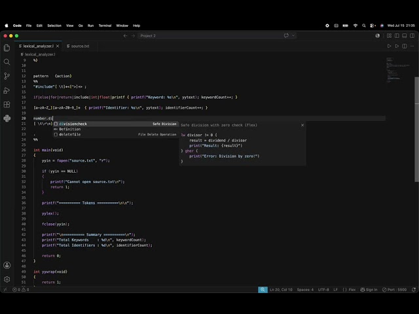Open the Run and Debug view
The image size is (419, 314).
(7, 90)
